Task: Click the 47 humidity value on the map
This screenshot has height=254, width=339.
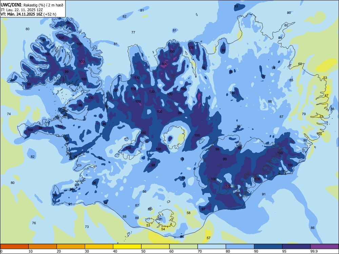Action: [326, 95]
